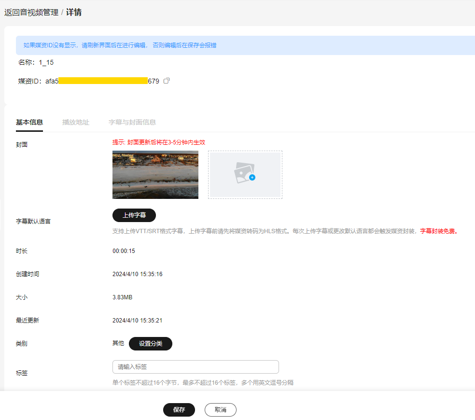Click the red cover update tip text
Image resolution: width=475 pixels, height=420 pixels.
pos(159,142)
